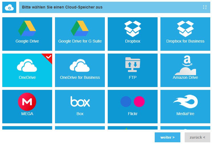Screen dimensions: 212x144
Task: Choose the Box storage tile
Action: coord(80,107)
